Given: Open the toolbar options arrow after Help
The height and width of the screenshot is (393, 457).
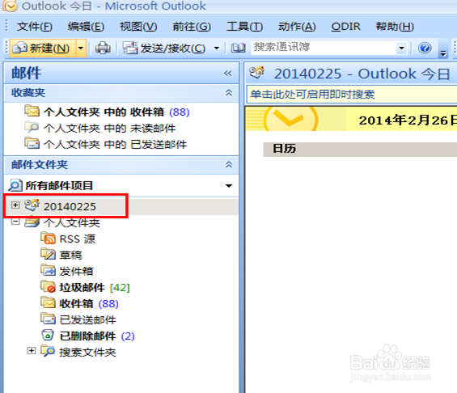Looking at the screenshot, I should (443, 53).
